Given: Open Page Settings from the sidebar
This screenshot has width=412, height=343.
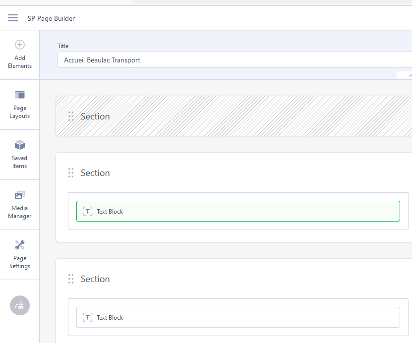Looking at the screenshot, I should click(20, 255).
